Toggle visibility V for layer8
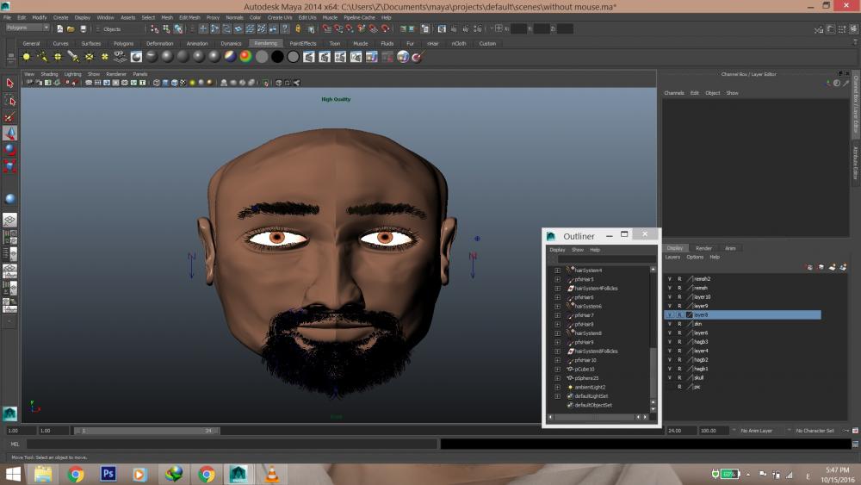The image size is (861, 485). click(670, 315)
